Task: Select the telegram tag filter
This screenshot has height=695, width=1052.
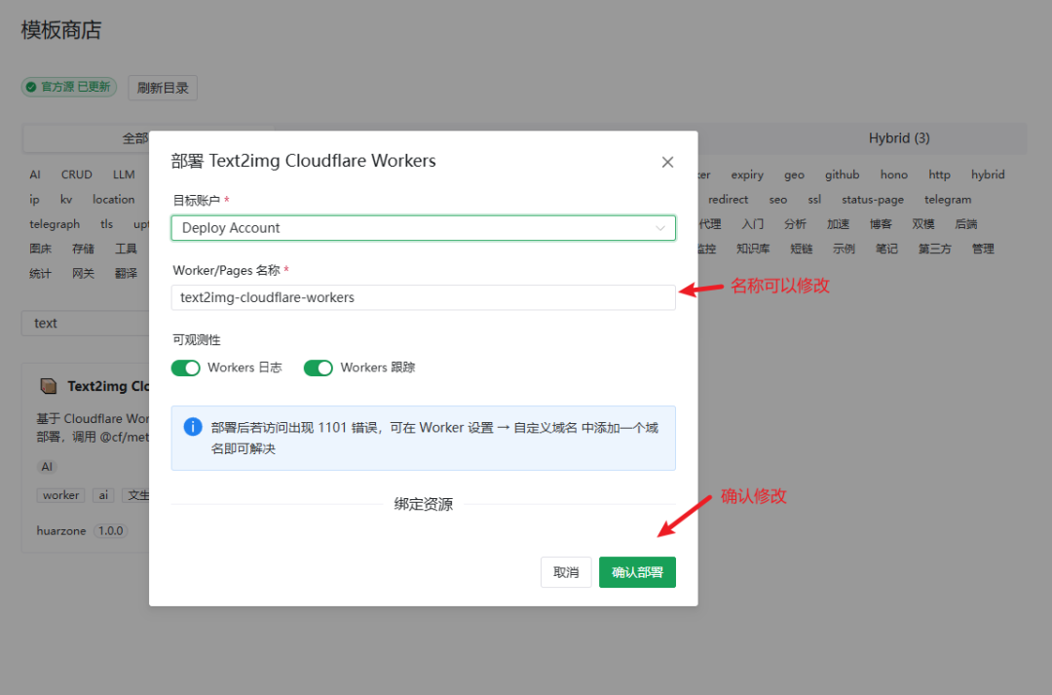Action: (948, 200)
